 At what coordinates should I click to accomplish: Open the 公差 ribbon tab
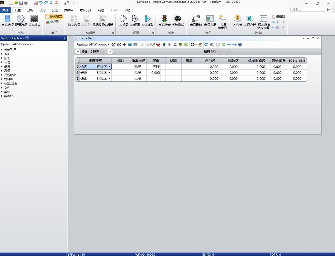(x=55, y=10)
